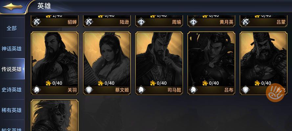
Task: Tap the golden back arrow icon
Action: tap(13, 7)
